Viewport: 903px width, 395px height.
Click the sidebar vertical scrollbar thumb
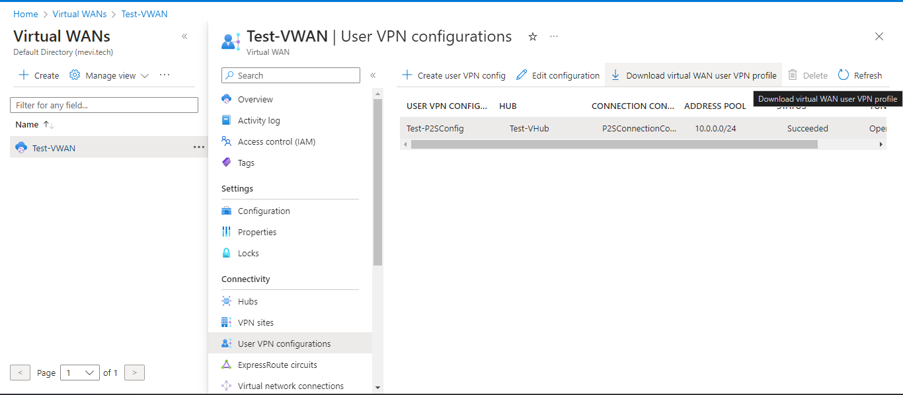point(377,182)
